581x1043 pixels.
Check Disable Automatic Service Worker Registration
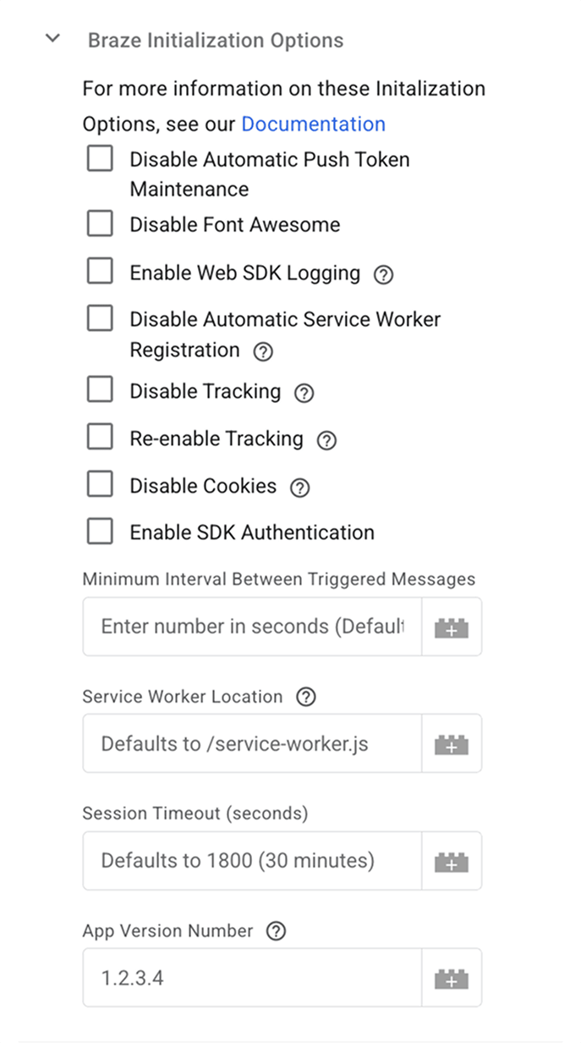[100, 317]
